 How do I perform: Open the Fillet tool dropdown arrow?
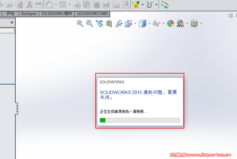56,5
